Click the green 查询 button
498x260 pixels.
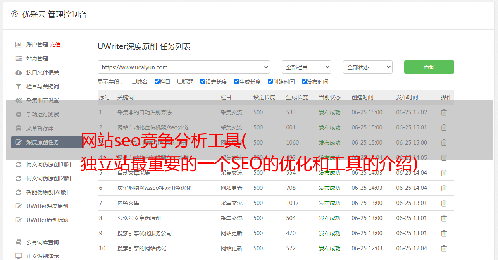pos(429,67)
